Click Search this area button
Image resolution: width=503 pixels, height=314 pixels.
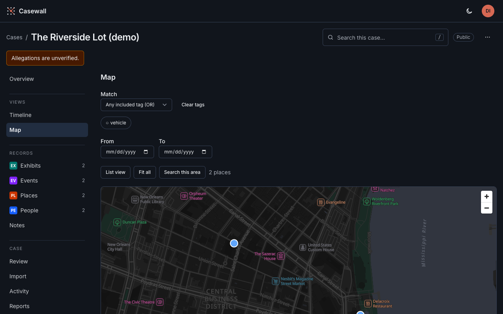tap(182, 172)
